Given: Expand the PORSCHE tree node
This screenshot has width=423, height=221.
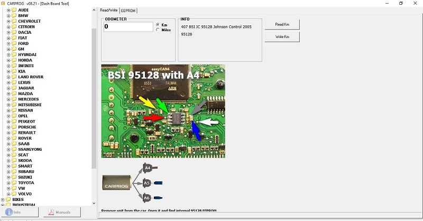Looking at the screenshot, I should click(8, 127).
